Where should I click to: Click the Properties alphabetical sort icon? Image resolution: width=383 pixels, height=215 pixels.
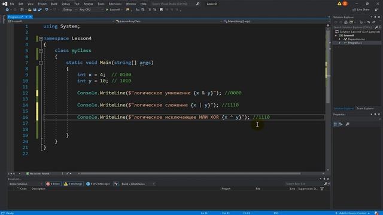[341, 124]
